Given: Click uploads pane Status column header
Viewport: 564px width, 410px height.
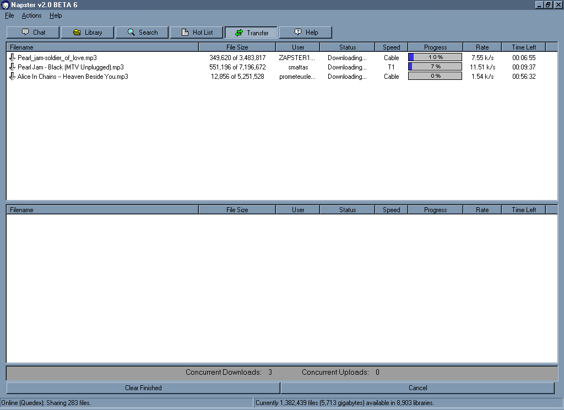Looking at the screenshot, I should point(348,210).
